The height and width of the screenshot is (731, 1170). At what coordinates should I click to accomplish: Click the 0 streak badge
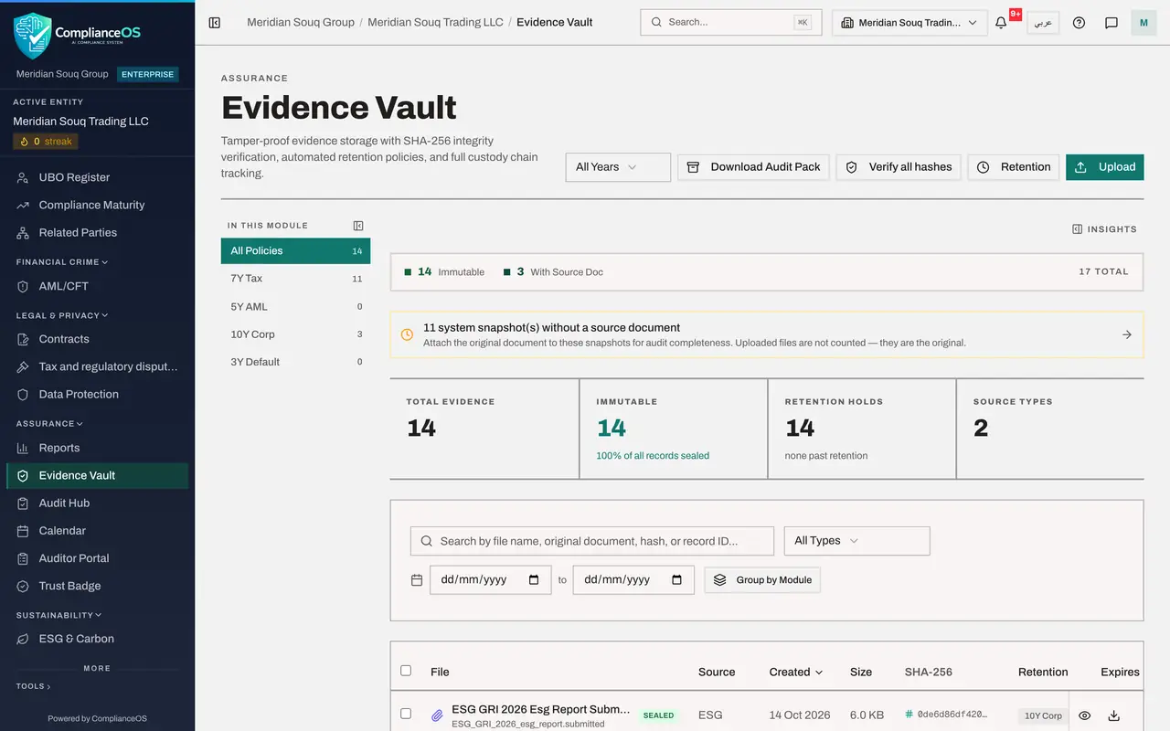[x=46, y=142]
